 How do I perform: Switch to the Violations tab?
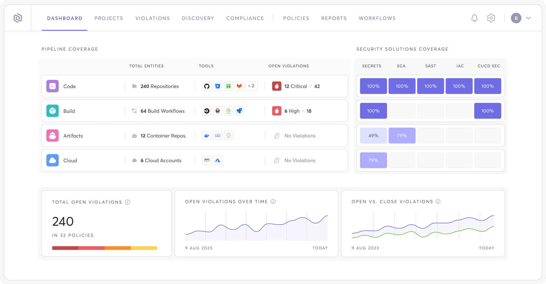152,18
